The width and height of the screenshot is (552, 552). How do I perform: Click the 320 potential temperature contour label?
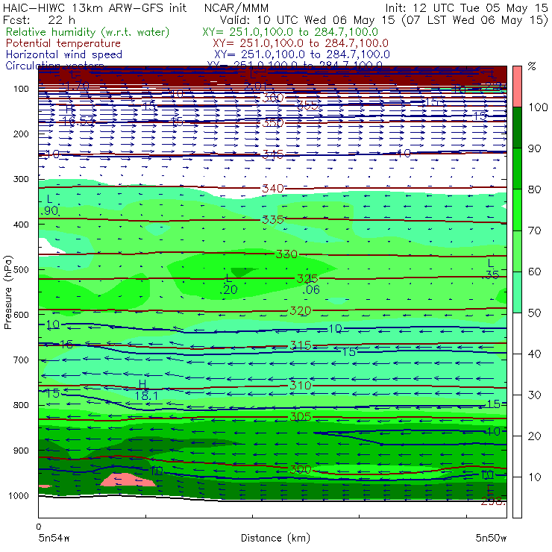coord(301,311)
